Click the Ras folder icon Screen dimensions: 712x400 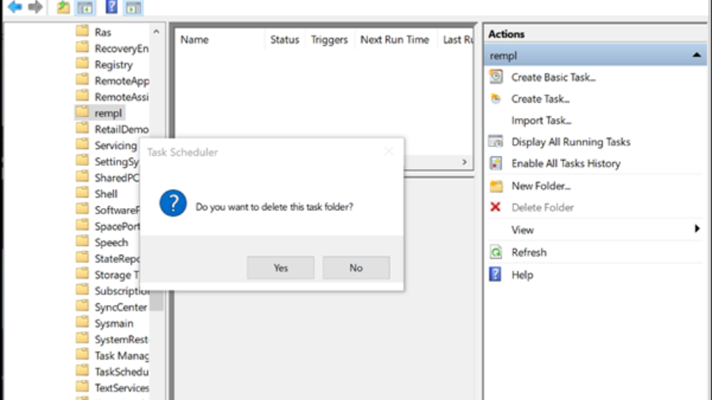click(x=82, y=31)
